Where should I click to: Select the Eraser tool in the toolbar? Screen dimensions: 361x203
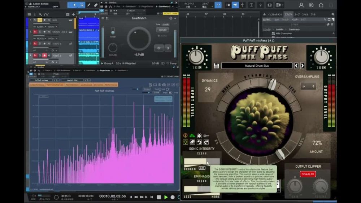96,5
